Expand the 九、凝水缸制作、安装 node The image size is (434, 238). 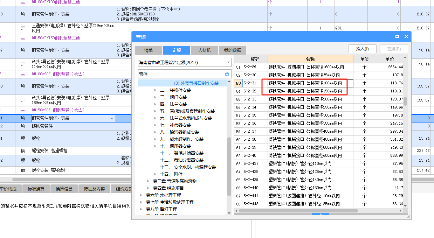[x=155, y=139]
